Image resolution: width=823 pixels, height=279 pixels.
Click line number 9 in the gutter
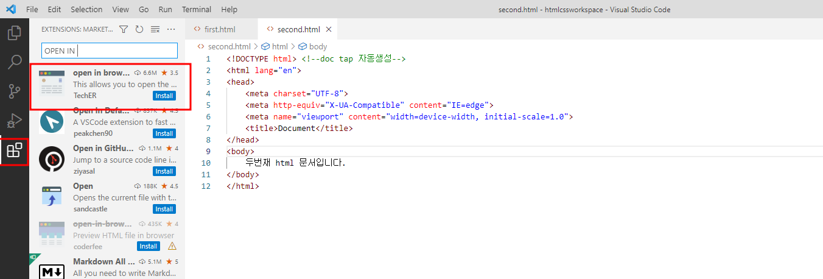pos(208,152)
